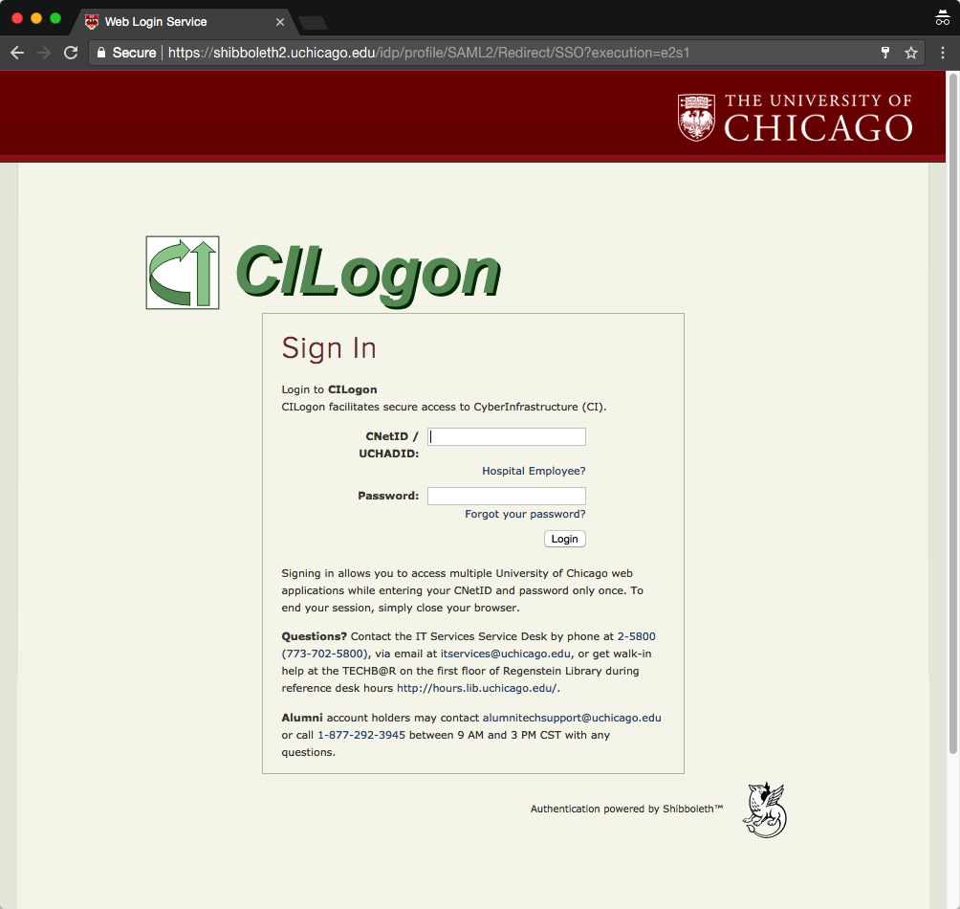Click the CILogon green arrow logo
The width and height of the screenshot is (960, 909).
coord(183,273)
